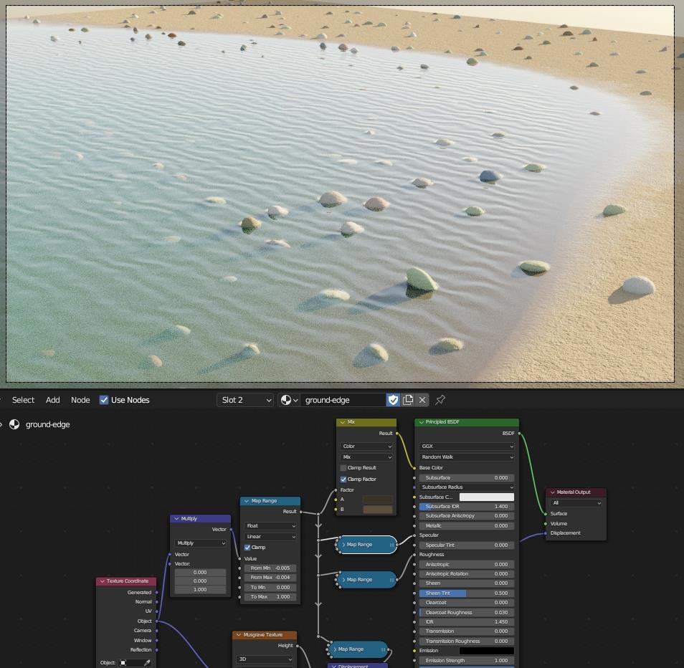Uncheck Clamp in the Map Range node

247,548
